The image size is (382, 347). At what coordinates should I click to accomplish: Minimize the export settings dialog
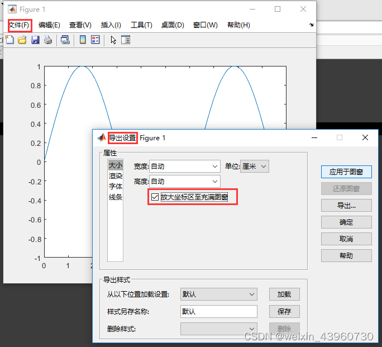point(314,137)
